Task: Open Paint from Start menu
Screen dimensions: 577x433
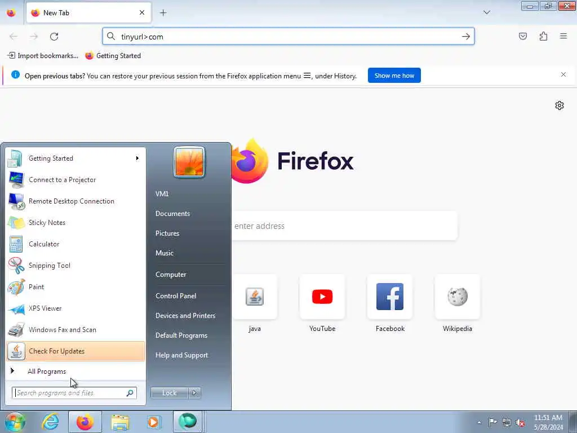Action: pyautogui.click(x=76, y=287)
